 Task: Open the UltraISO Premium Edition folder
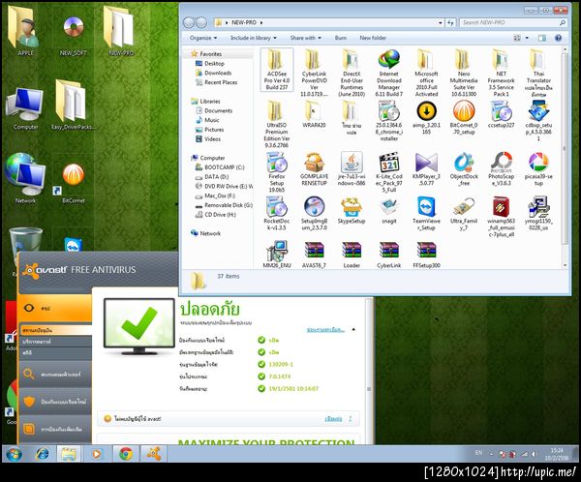tap(277, 124)
